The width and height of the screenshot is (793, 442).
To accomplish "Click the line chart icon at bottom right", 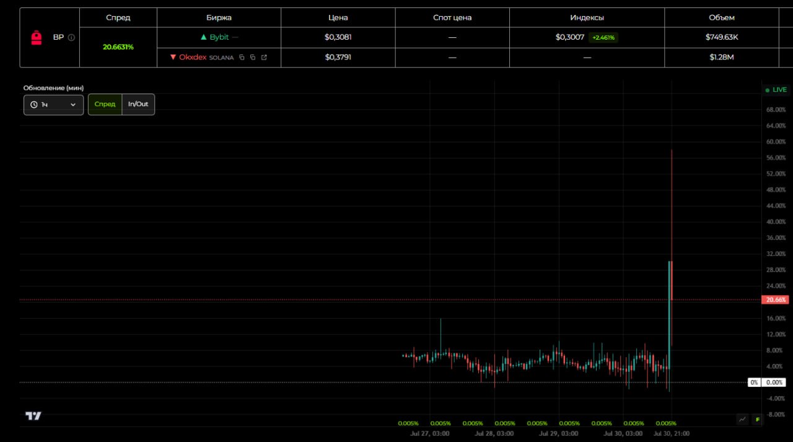I will (x=742, y=420).
